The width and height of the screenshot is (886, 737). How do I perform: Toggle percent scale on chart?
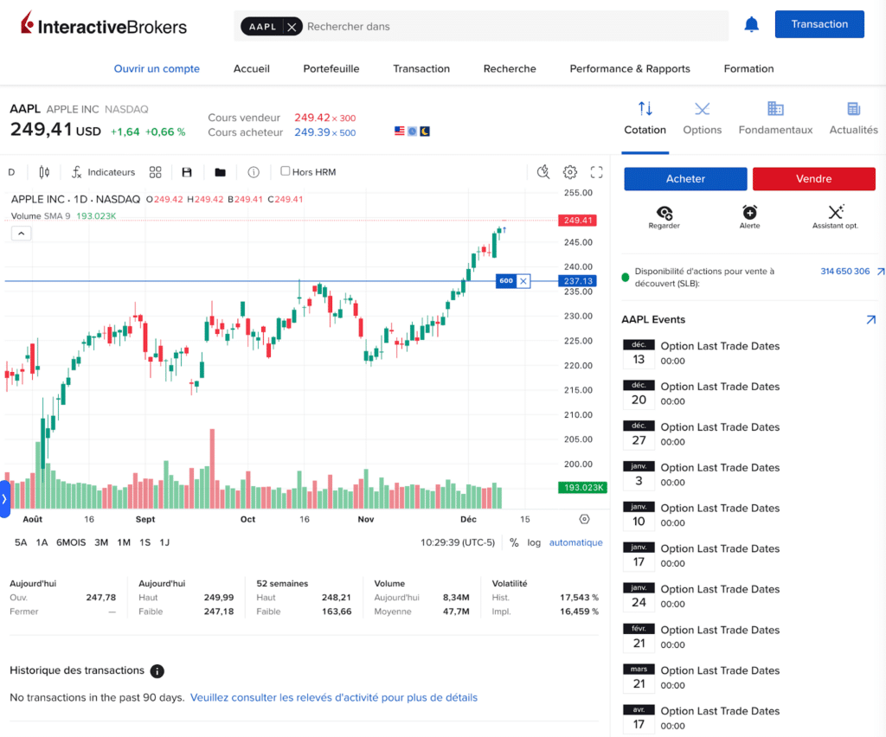click(x=514, y=542)
